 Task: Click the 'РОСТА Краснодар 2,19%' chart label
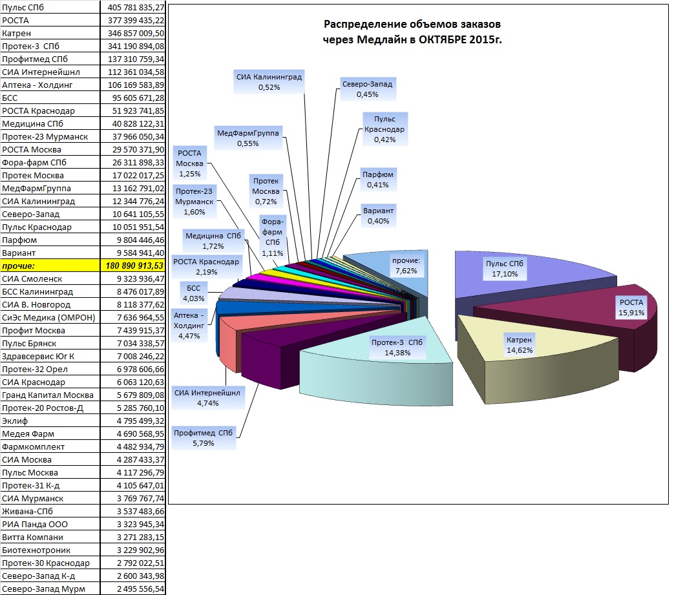coord(206,266)
